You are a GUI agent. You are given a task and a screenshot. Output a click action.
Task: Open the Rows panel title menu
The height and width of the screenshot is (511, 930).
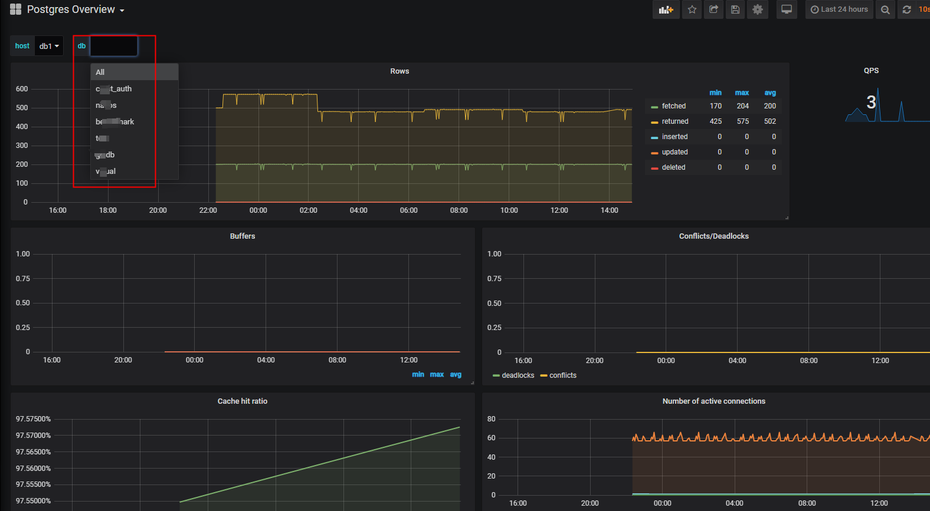399,71
